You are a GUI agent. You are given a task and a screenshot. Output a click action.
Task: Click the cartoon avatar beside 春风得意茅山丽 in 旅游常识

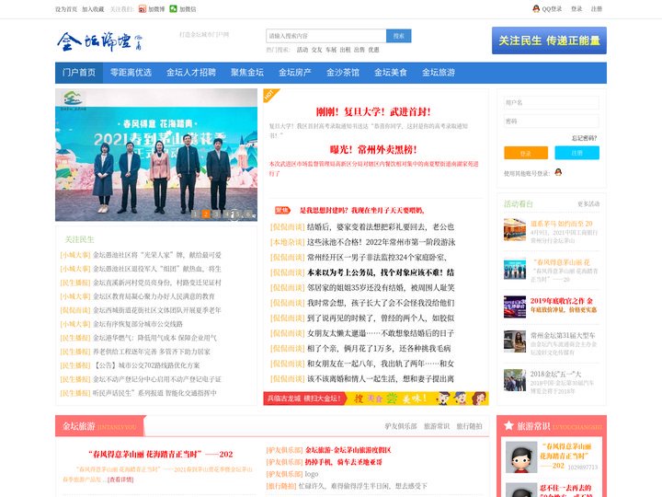click(x=521, y=457)
